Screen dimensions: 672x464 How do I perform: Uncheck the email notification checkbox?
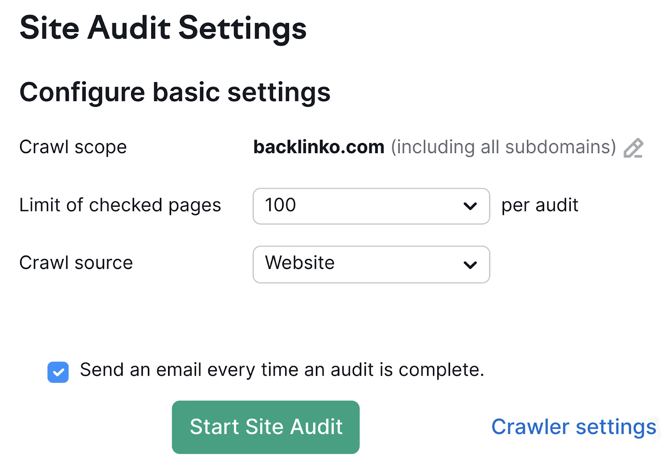point(58,372)
